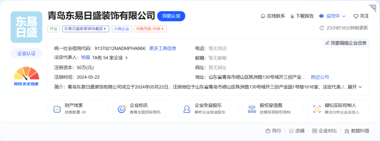Click the 财产线索 folder icon
380x141 pixels.
(x=57, y=109)
